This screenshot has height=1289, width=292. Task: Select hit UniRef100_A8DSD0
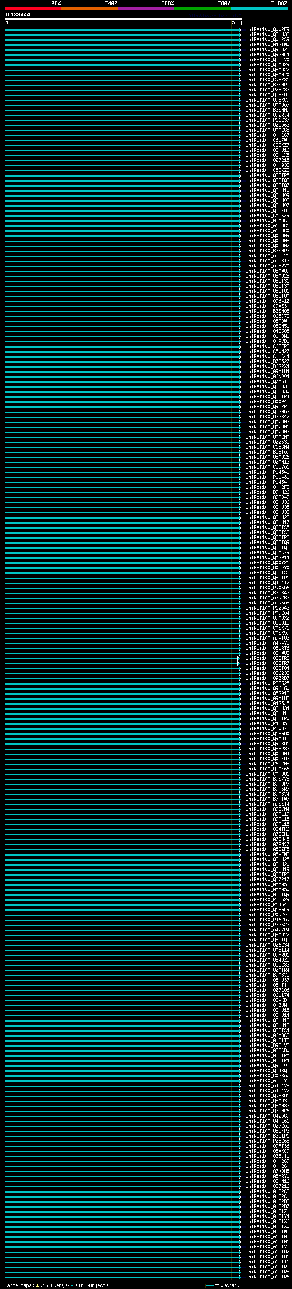[x=267, y=1050]
